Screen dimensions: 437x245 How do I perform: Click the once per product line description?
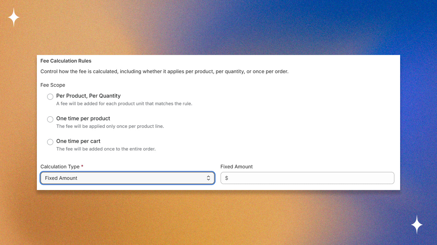(110, 126)
